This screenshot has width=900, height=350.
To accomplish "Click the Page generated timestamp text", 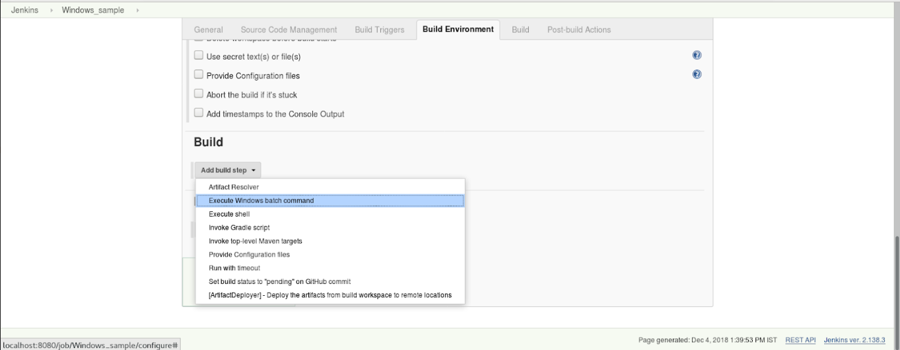I will tap(709, 339).
